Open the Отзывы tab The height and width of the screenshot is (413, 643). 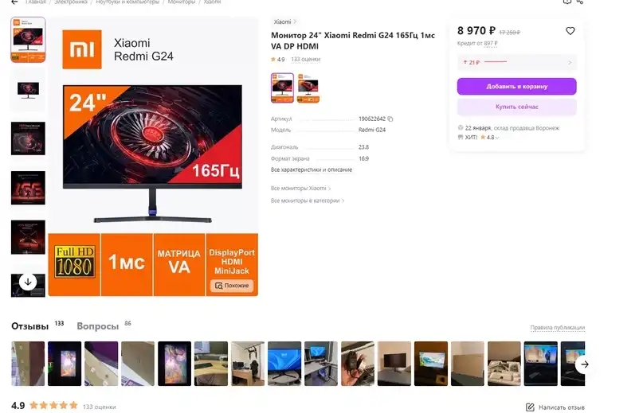(30, 326)
